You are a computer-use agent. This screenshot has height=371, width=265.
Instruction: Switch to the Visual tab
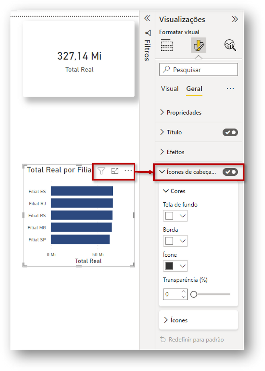170,89
